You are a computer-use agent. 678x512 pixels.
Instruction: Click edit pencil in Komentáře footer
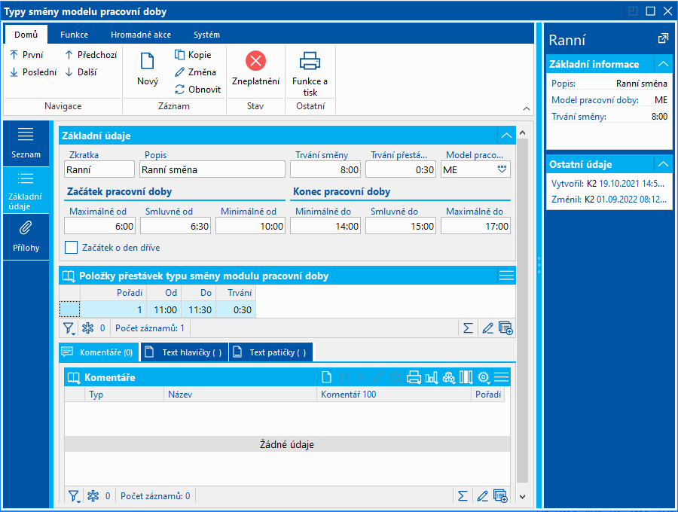point(483,496)
